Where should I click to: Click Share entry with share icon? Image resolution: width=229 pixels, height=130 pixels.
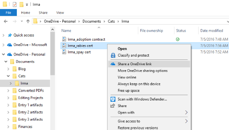click(x=122, y=106)
